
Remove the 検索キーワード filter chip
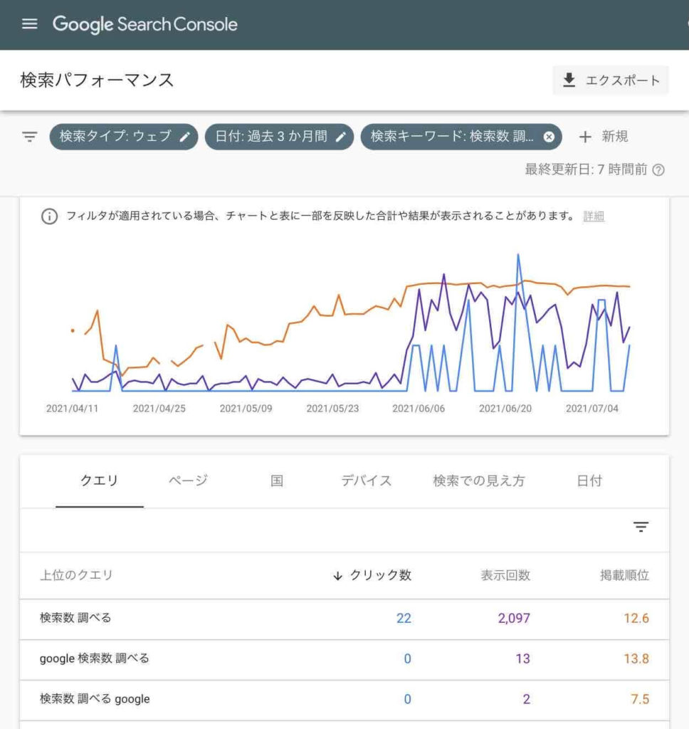[549, 137]
